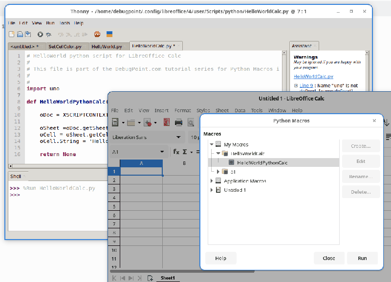Image resolution: width=391 pixels, height=282 pixels.
Task: Open the Liberation Sans font name dropdown
Action: pyautogui.click(x=178, y=137)
